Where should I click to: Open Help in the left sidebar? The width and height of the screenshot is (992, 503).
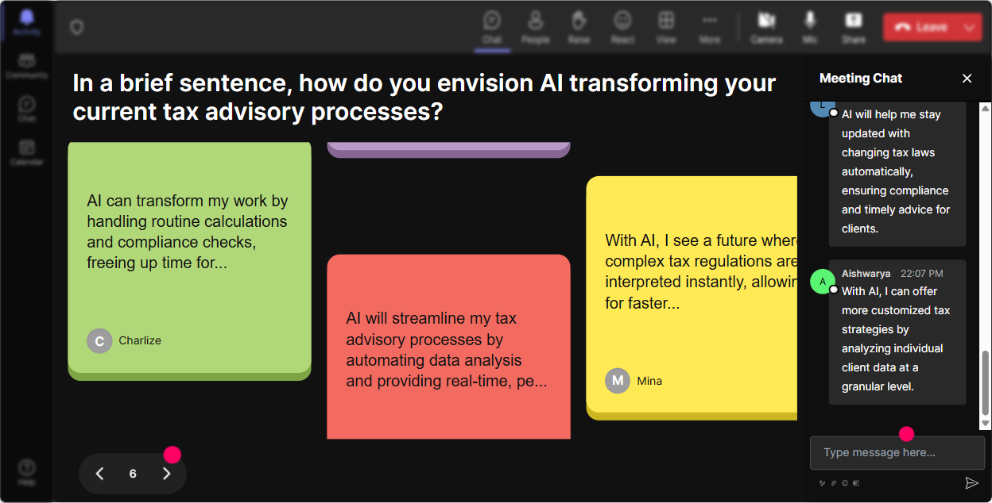click(x=27, y=471)
